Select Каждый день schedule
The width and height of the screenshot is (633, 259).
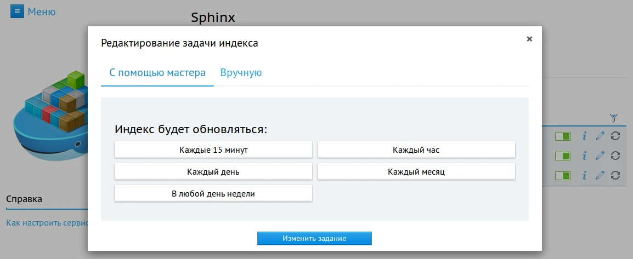point(213,171)
